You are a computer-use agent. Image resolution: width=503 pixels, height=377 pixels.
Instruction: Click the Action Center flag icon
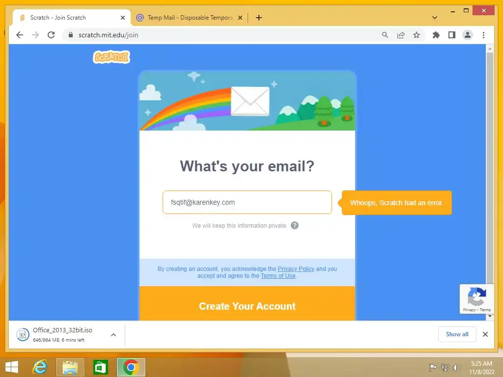[x=433, y=367]
